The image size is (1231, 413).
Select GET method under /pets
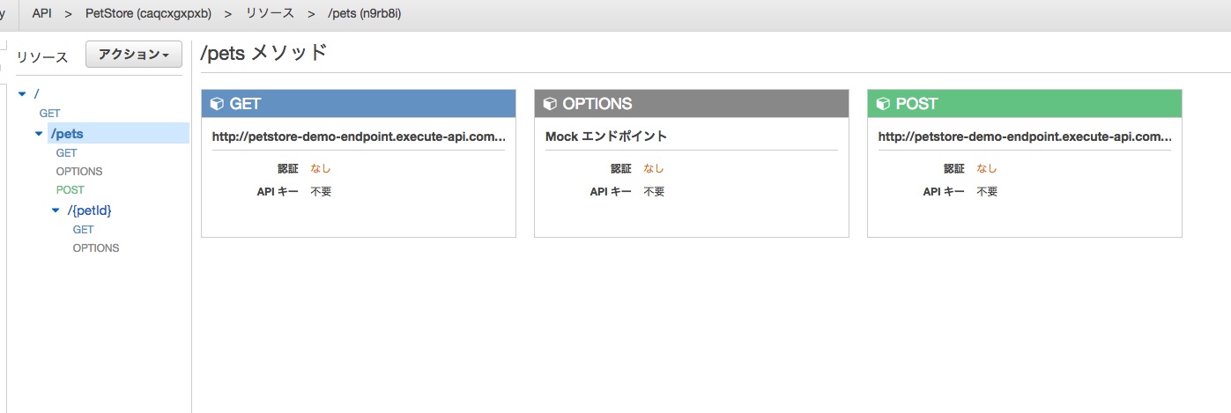click(67, 153)
